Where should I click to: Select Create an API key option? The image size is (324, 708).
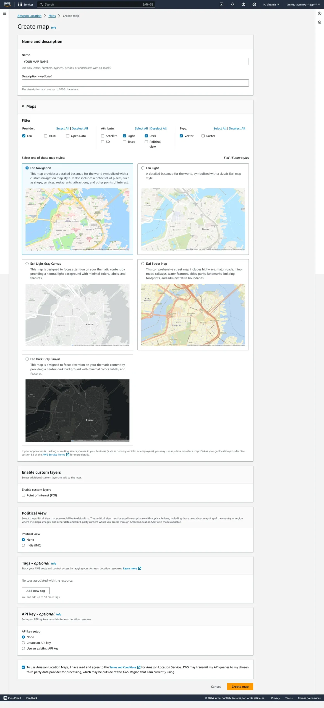tap(23, 643)
